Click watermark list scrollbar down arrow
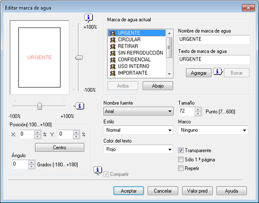259x203 pixels. coord(169,74)
